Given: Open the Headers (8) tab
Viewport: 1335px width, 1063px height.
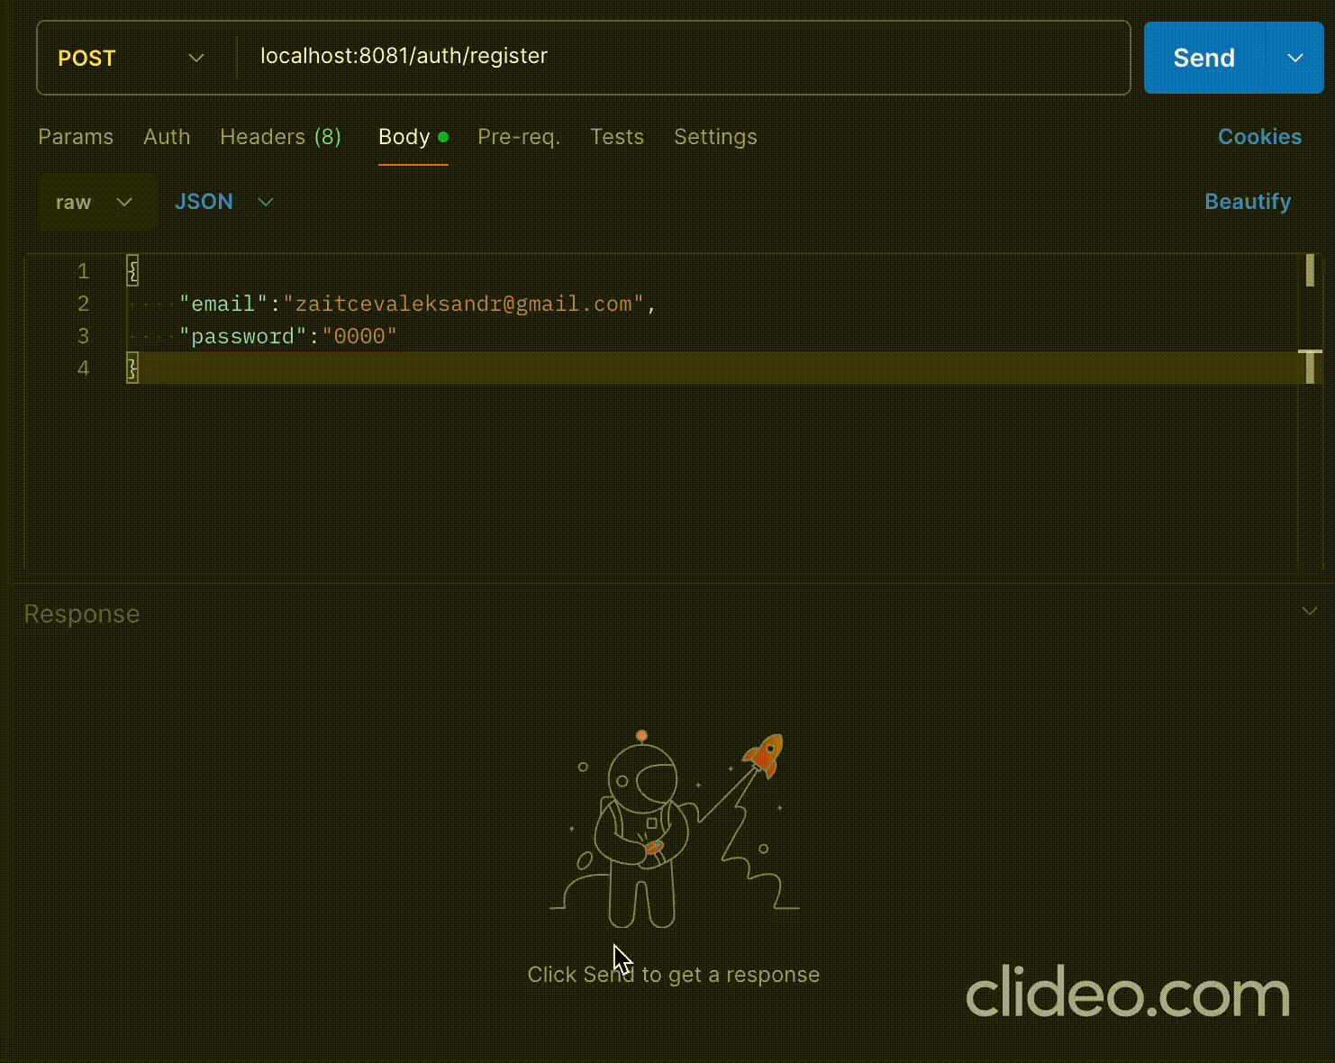Looking at the screenshot, I should (x=280, y=137).
